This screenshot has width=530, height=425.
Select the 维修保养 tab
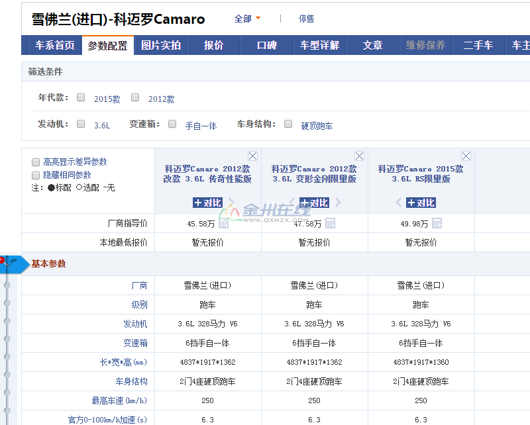tap(426, 45)
